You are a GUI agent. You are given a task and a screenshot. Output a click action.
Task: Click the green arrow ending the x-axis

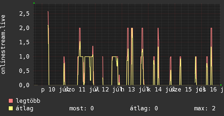pyautogui.click(x=221, y=85)
